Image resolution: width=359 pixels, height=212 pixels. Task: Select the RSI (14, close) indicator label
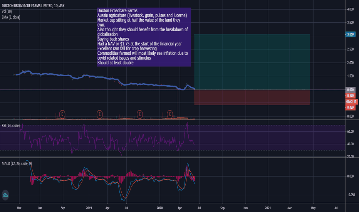coord(10,126)
